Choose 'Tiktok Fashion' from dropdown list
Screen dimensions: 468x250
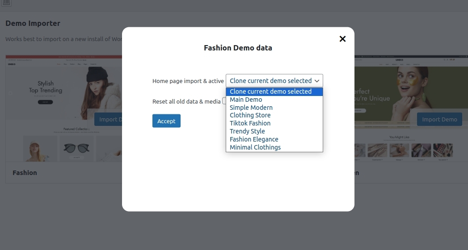[250, 123]
